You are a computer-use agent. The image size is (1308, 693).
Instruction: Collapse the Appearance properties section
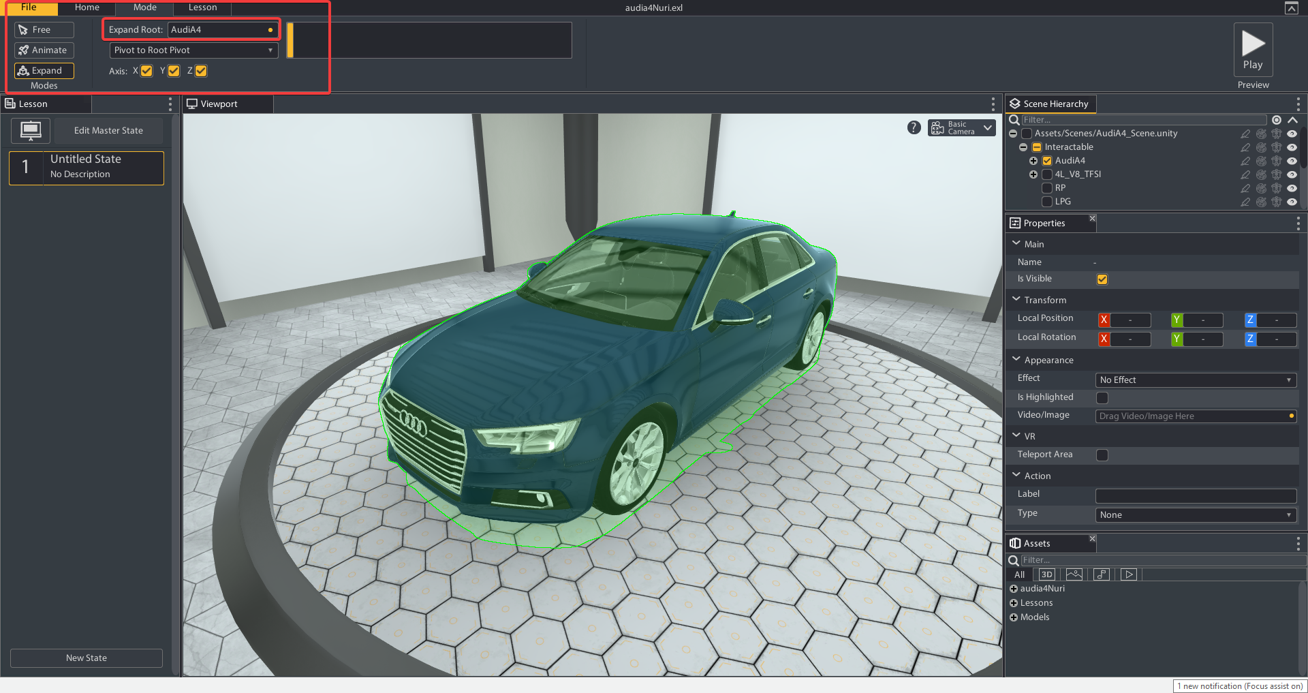[x=1016, y=359]
